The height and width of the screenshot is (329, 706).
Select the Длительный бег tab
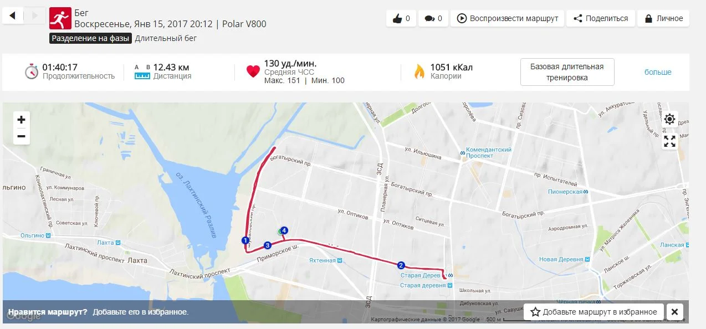point(166,38)
